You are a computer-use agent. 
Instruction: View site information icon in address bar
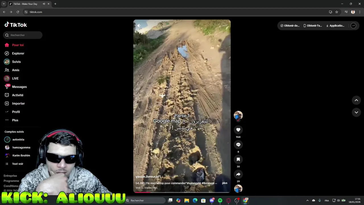pos(26,12)
